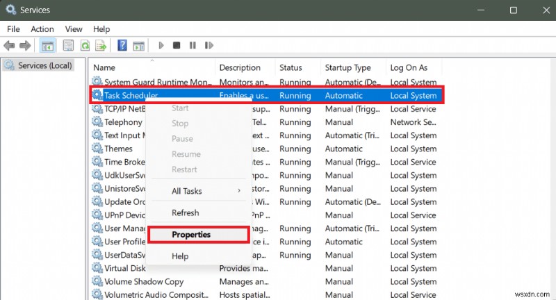Click gear icon of Update Orchestrator service
Screen dimensions: 556x300
tap(97, 201)
